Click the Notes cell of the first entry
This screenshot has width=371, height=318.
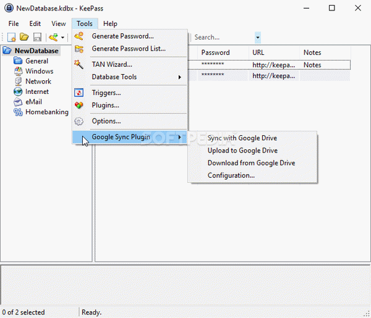(x=325, y=65)
